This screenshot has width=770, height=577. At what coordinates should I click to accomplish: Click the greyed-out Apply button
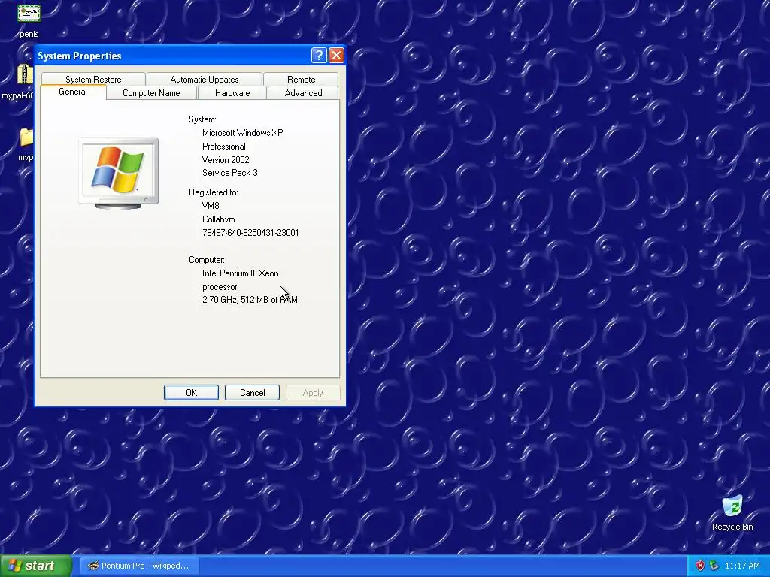(x=313, y=392)
